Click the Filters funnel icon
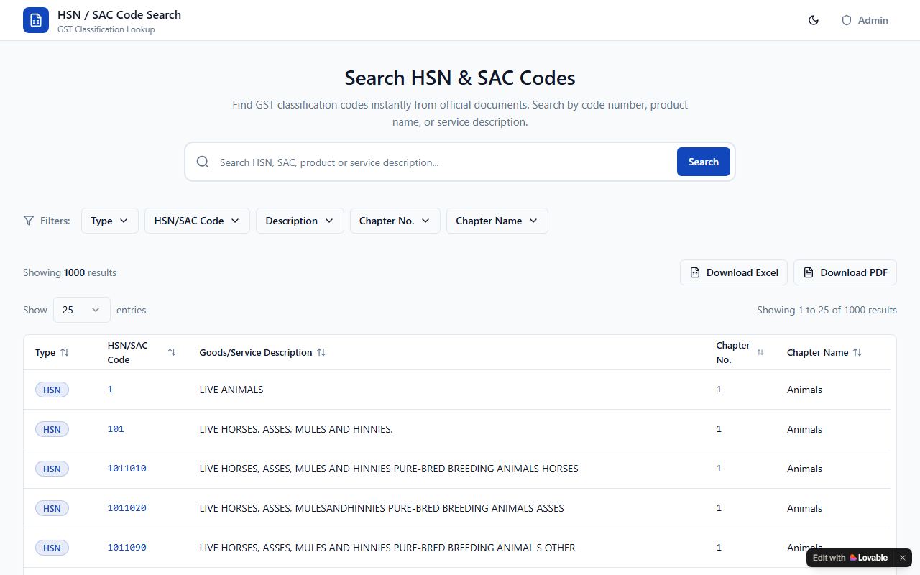This screenshot has width=920, height=575. coord(29,221)
